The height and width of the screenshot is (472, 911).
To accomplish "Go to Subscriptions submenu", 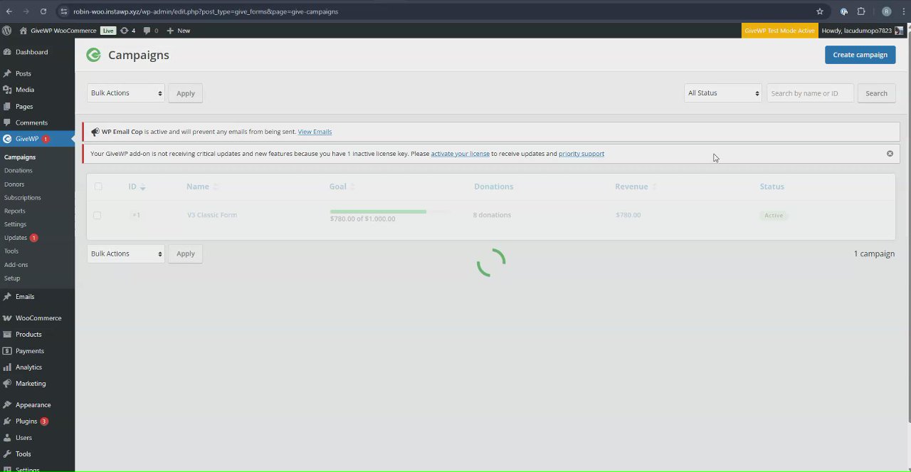I will point(23,197).
